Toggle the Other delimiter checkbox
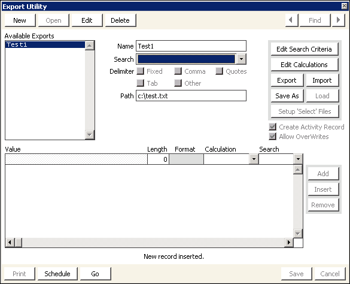 [x=178, y=83]
